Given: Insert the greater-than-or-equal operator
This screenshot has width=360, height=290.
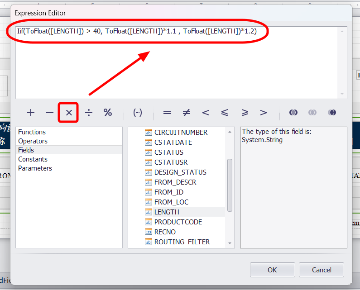Looking at the screenshot, I should [x=245, y=113].
